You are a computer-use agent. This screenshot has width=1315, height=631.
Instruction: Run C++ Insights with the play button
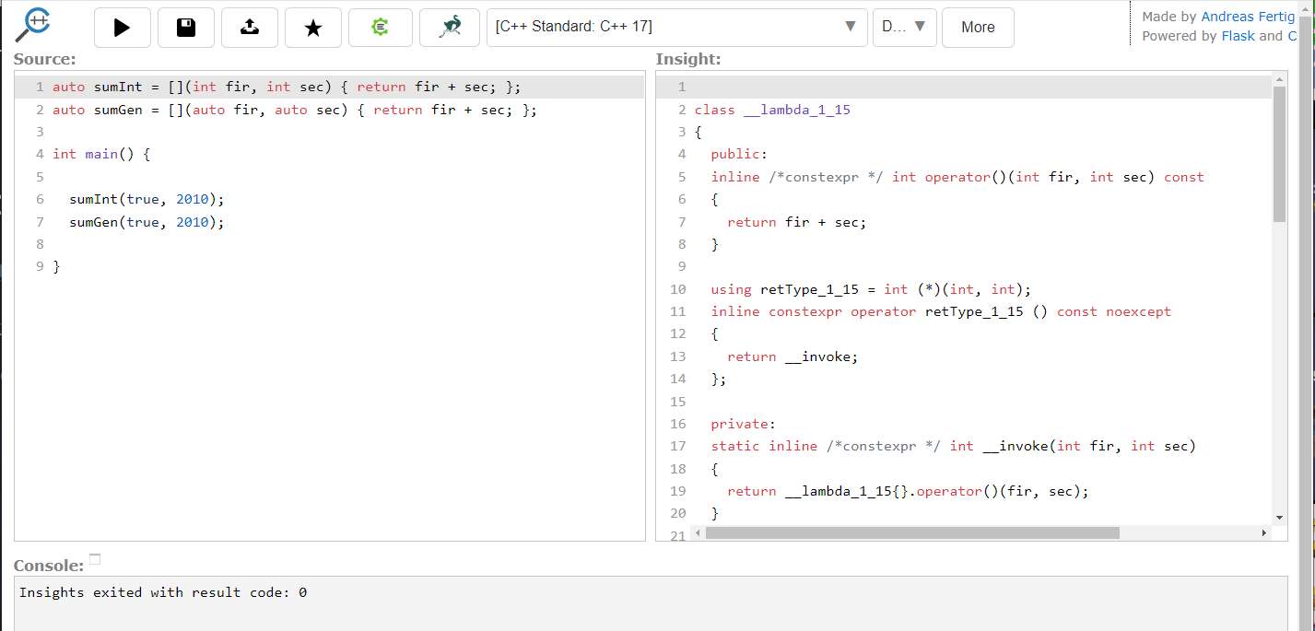[x=122, y=28]
